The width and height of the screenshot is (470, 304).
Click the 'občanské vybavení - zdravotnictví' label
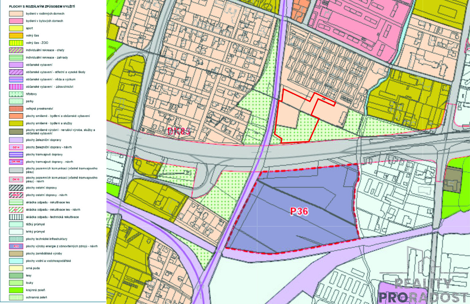(x=49, y=87)
